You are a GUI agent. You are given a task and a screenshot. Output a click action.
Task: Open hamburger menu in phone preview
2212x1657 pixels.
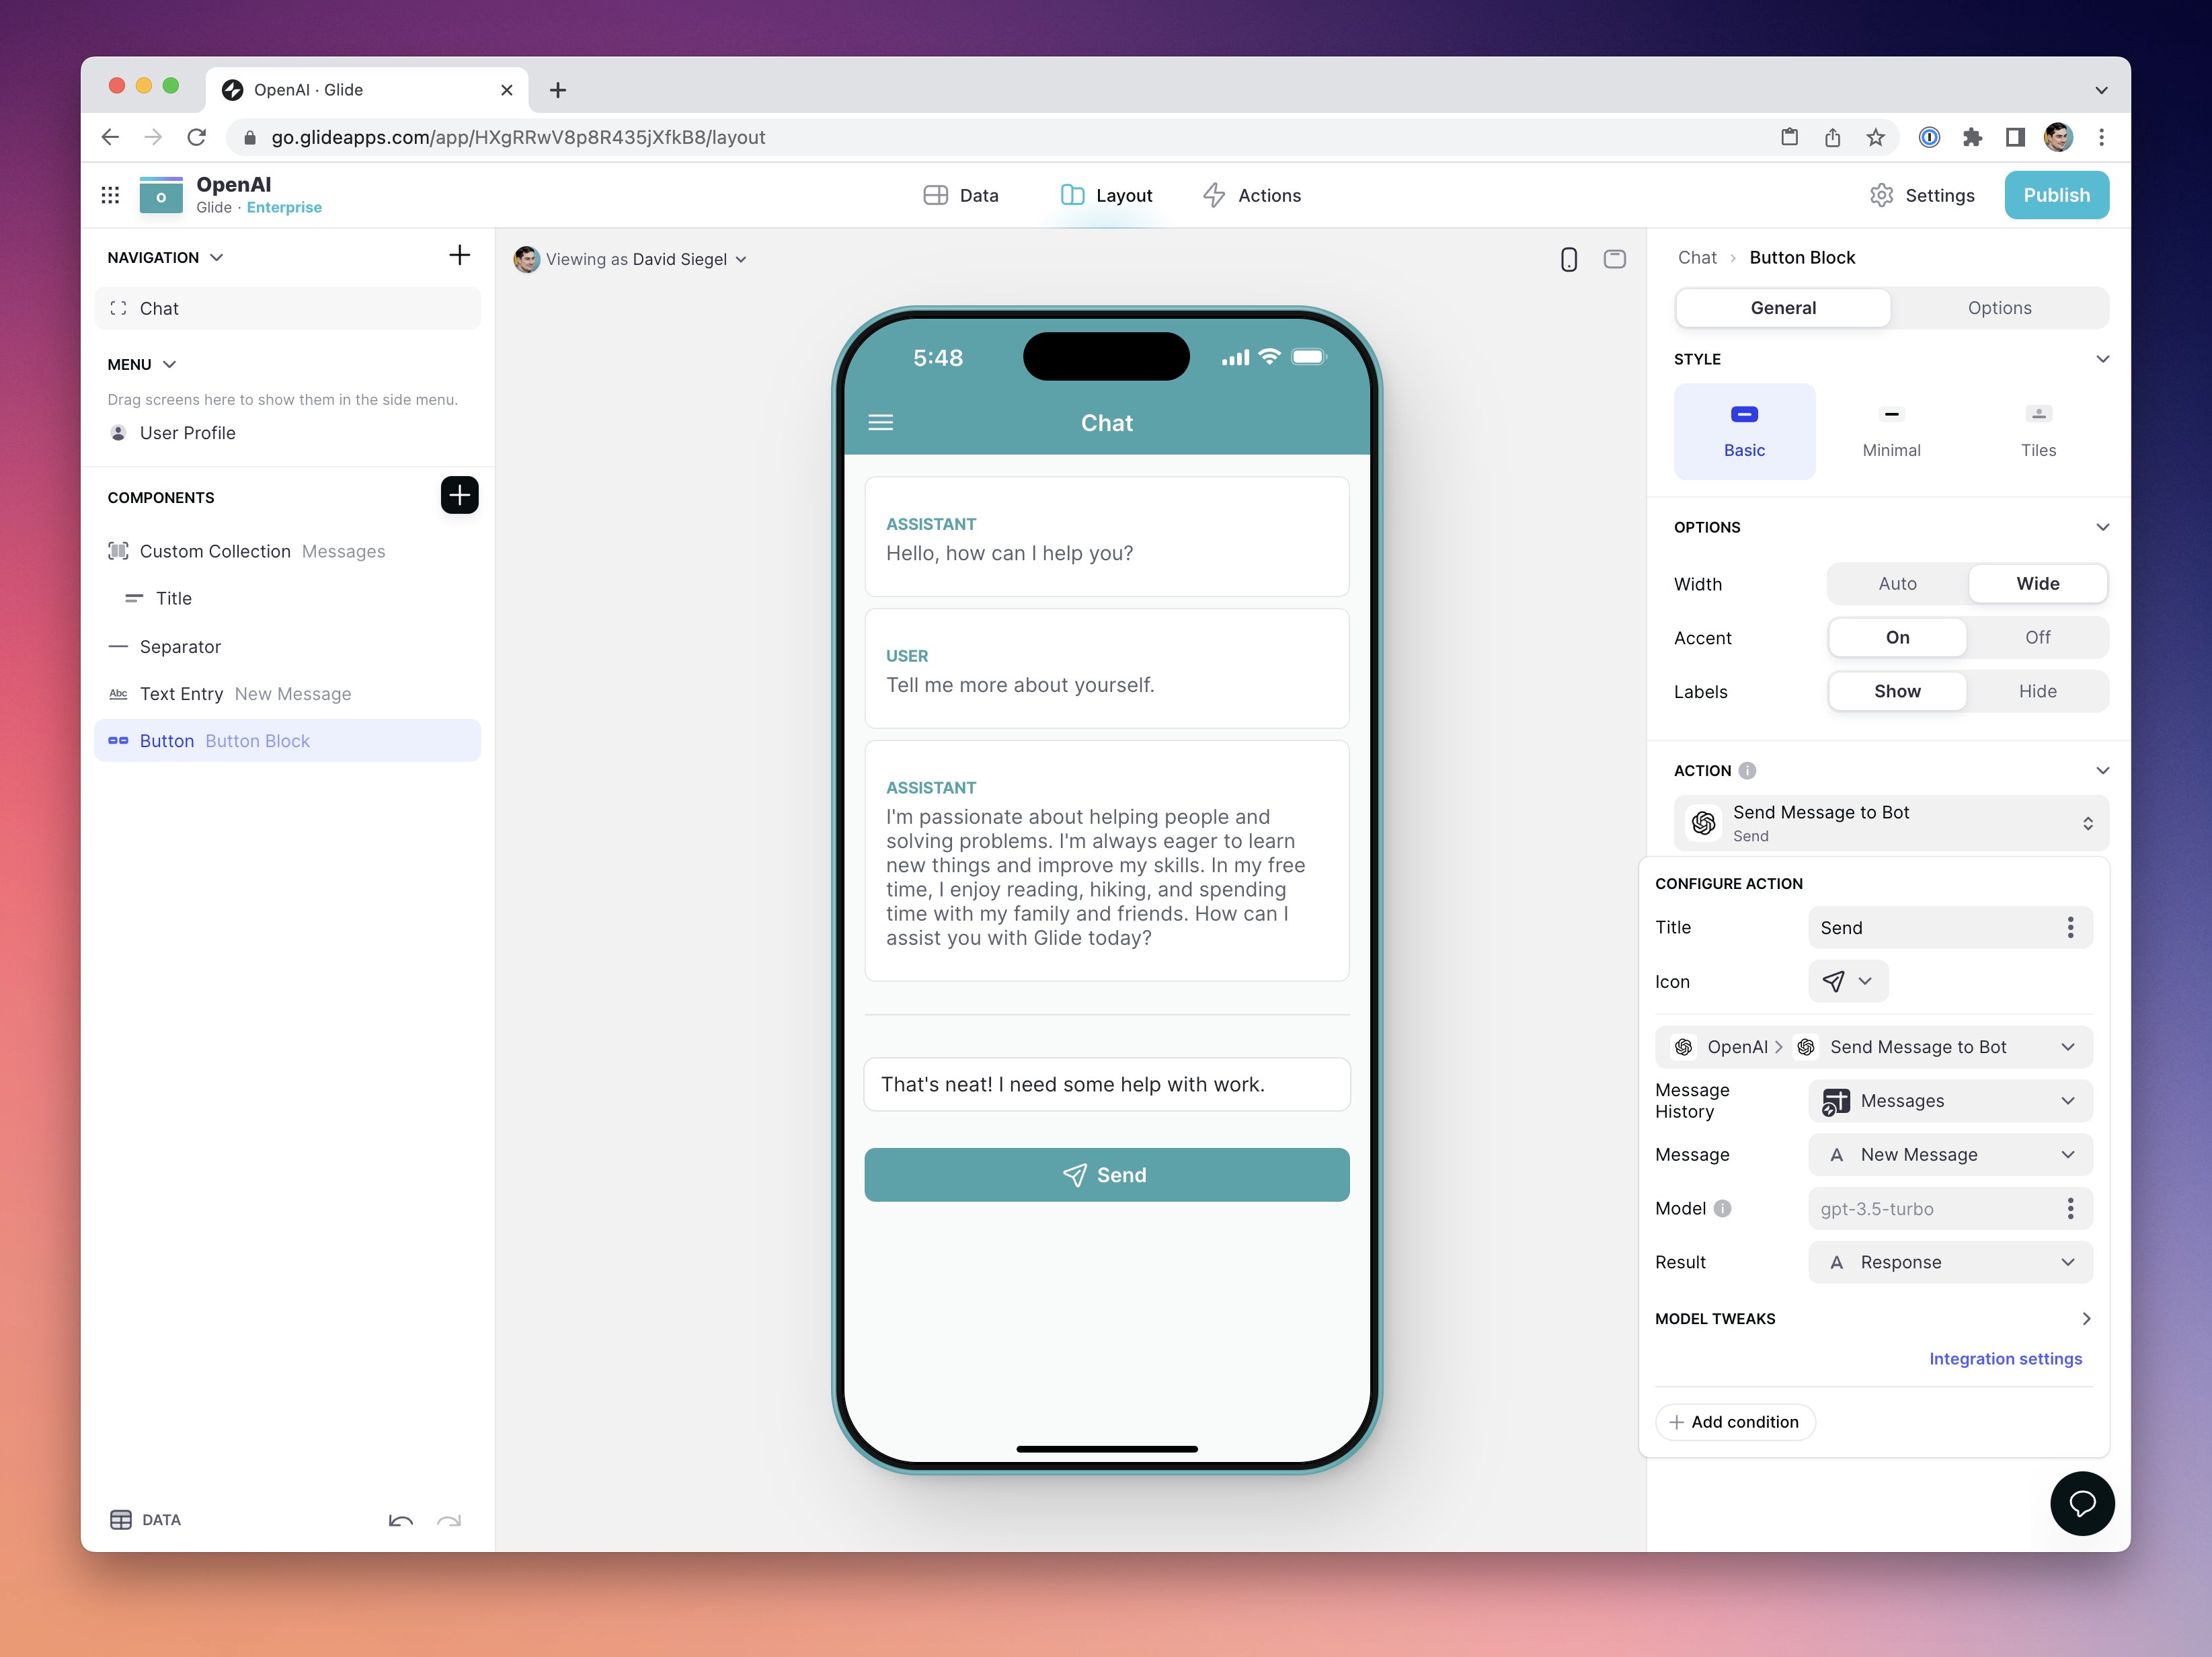[880, 423]
